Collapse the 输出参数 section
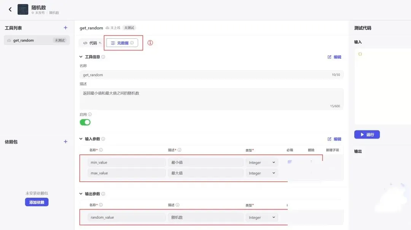Viewport: 411px width, 230px height. (x=81, y=194)
